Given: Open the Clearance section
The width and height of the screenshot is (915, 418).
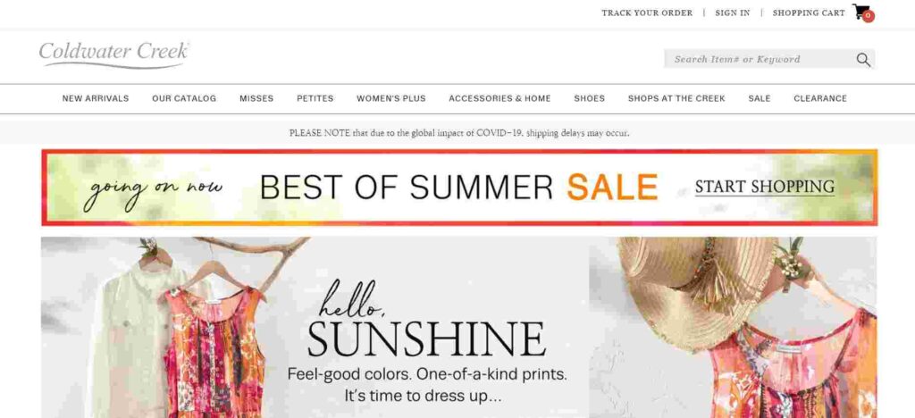Looking at the screenshot, I should (x=820, y=98).
